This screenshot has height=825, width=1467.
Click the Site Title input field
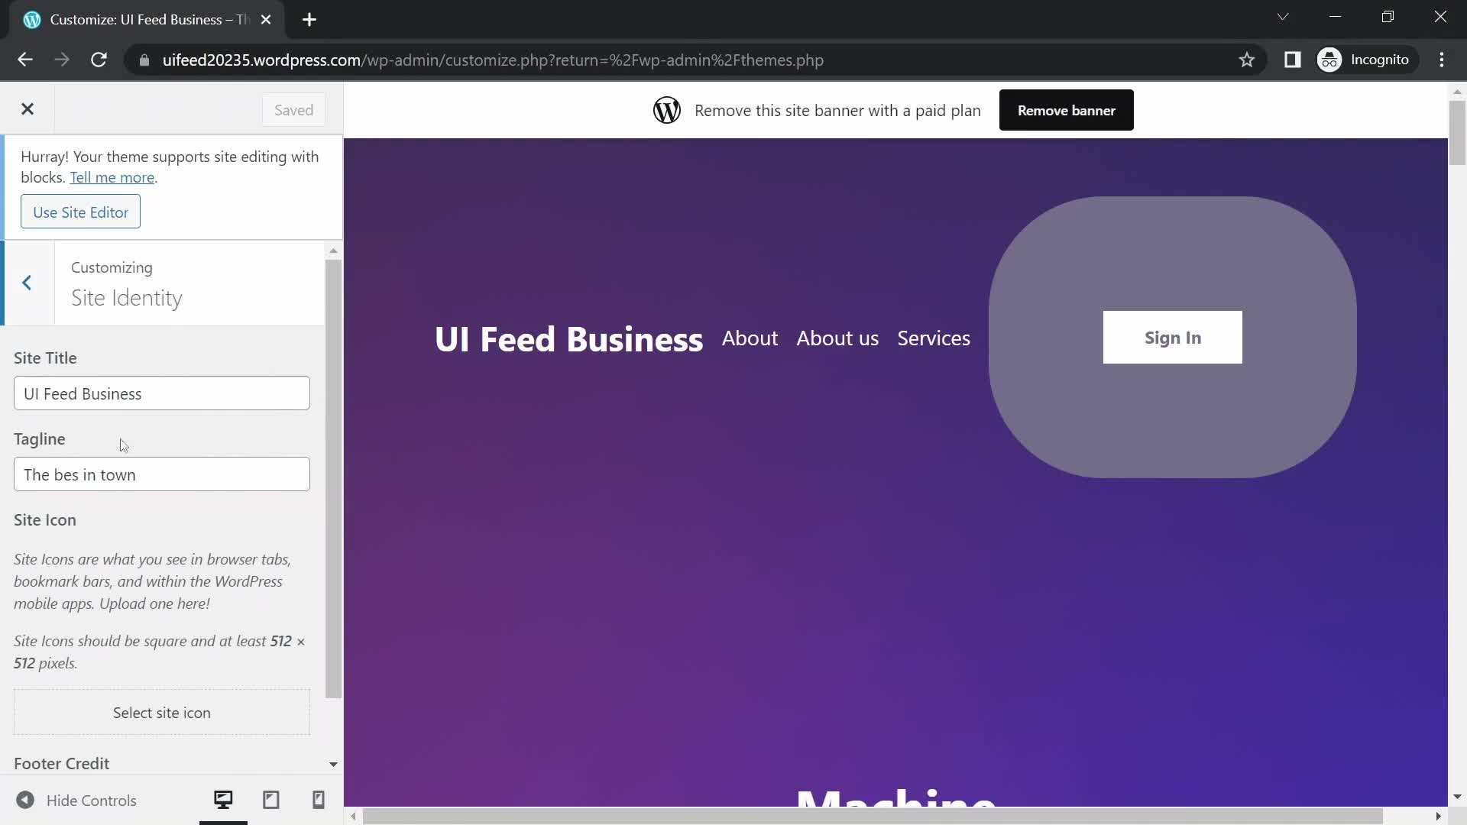click(161, 393)
